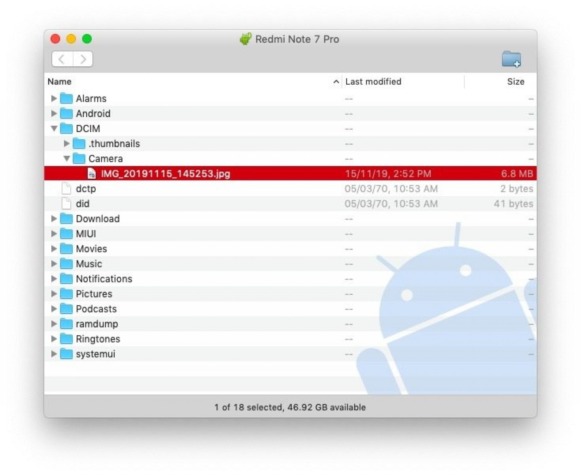Click the back navigation arrow

[x=62, y=59]
